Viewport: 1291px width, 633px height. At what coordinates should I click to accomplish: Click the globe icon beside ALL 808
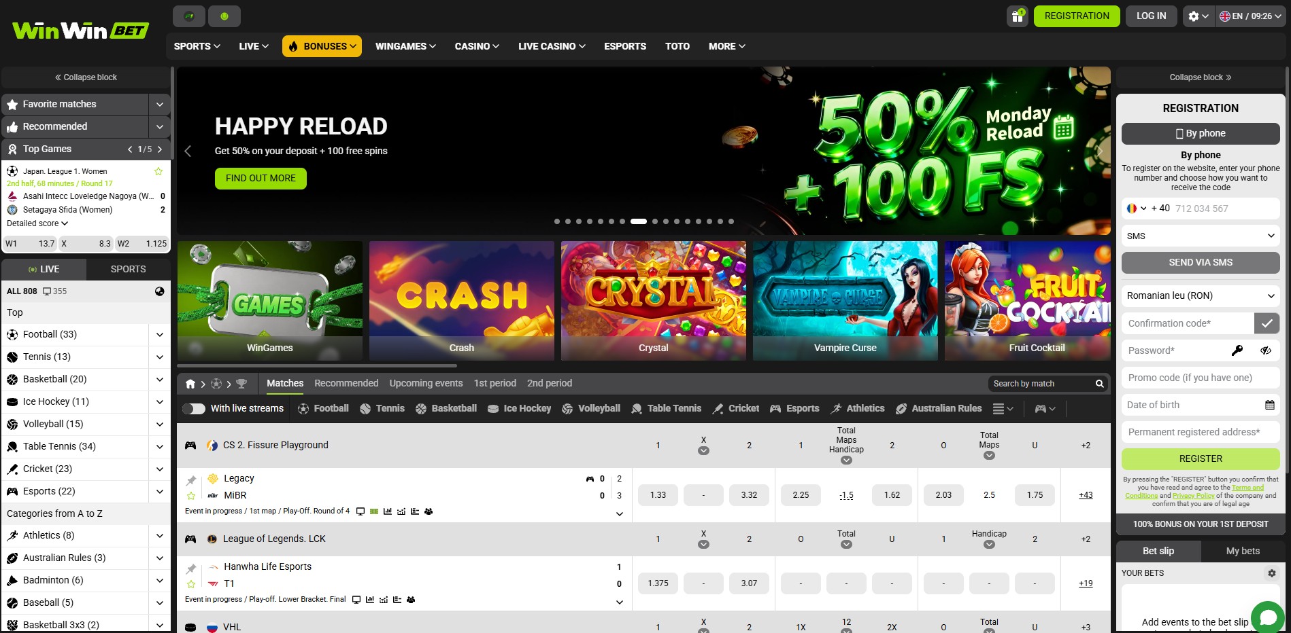(159, 291)
